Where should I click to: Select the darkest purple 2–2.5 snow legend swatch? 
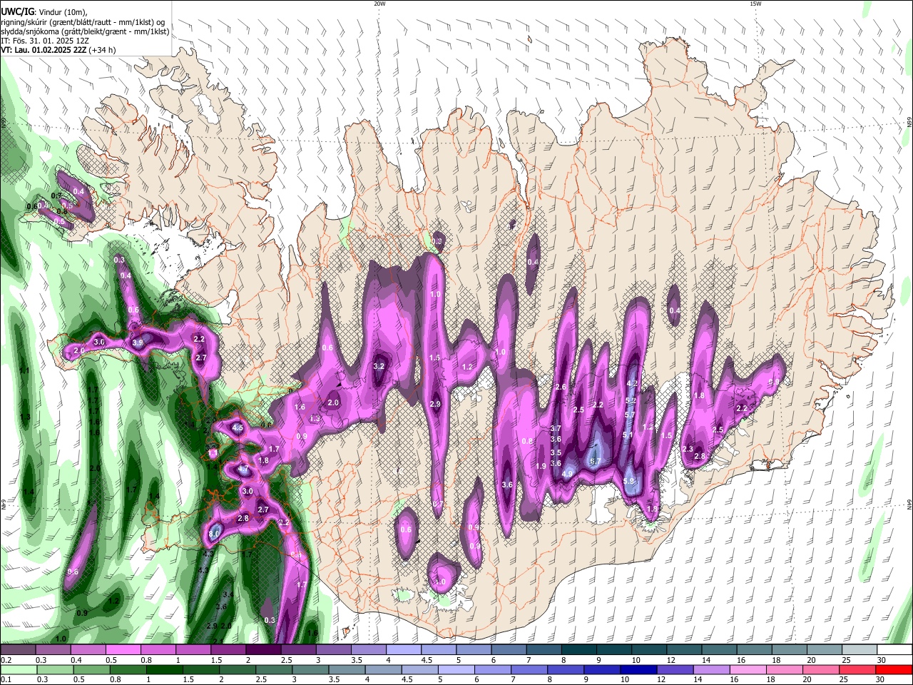click(263, 650)
